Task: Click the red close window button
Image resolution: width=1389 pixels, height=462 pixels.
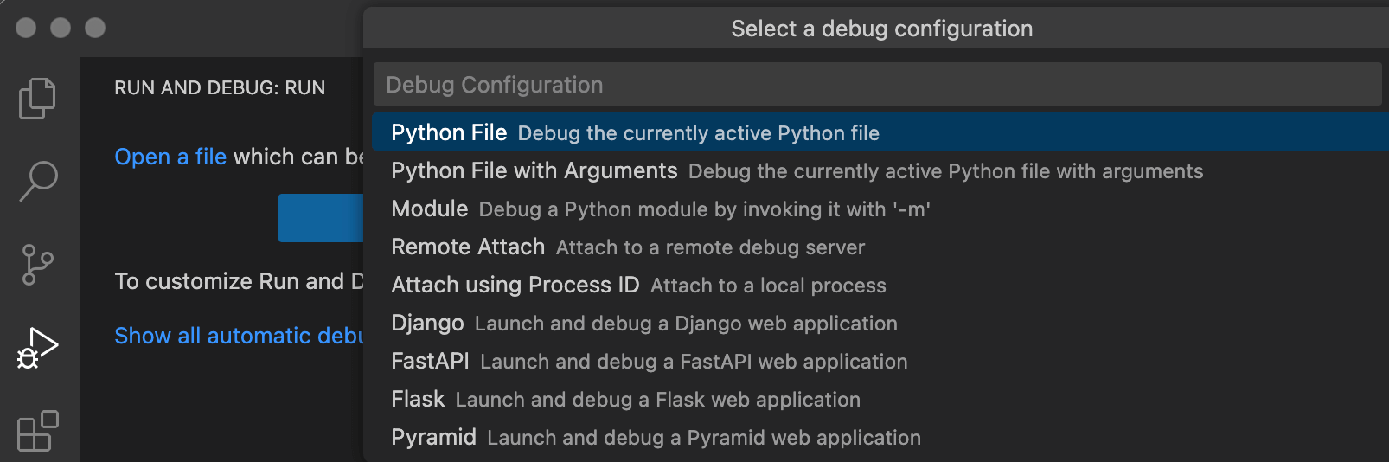Action: tap(26, 28)
